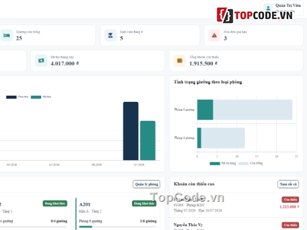The height and width of the screenshot is (230, 307).
Task: Click the Khoản còn thiếu cao heading
Action: 194,184
